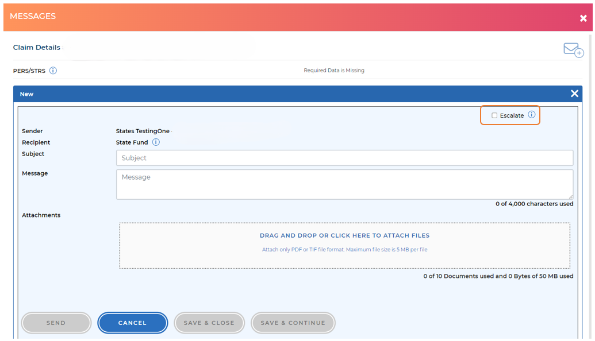Click the 4,000 characters used counter
The image size is (595, 341).
tap(534, 204)
